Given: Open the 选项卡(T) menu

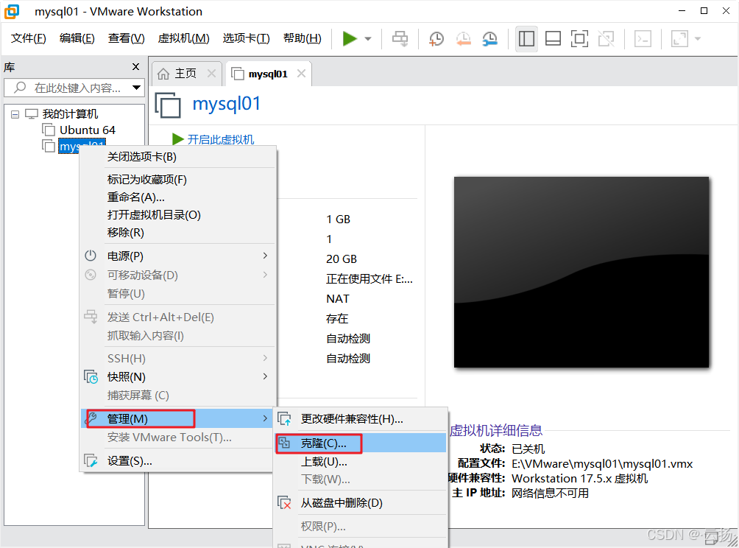Looking at the screenshot, I should coord(246,38).
